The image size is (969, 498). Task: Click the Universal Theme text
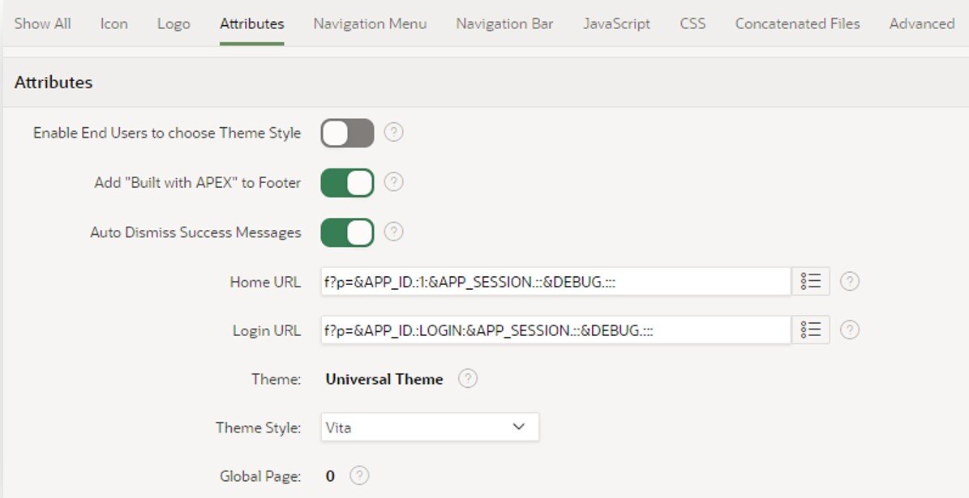pos(384,379)
